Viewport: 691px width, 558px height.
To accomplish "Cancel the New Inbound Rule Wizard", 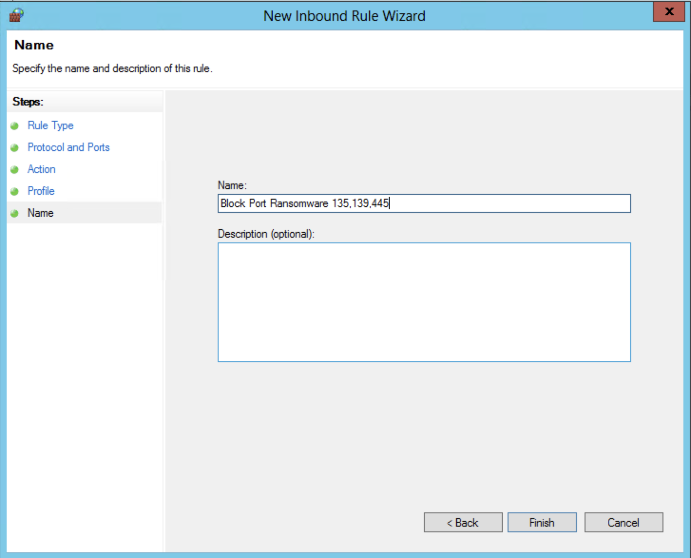I will [623, 522].
